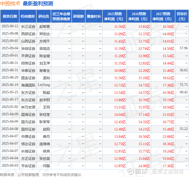Select the 招商证券 institution cell
Image resolution: width=189 pixels, height=177 pixels.
pos(28,63)
